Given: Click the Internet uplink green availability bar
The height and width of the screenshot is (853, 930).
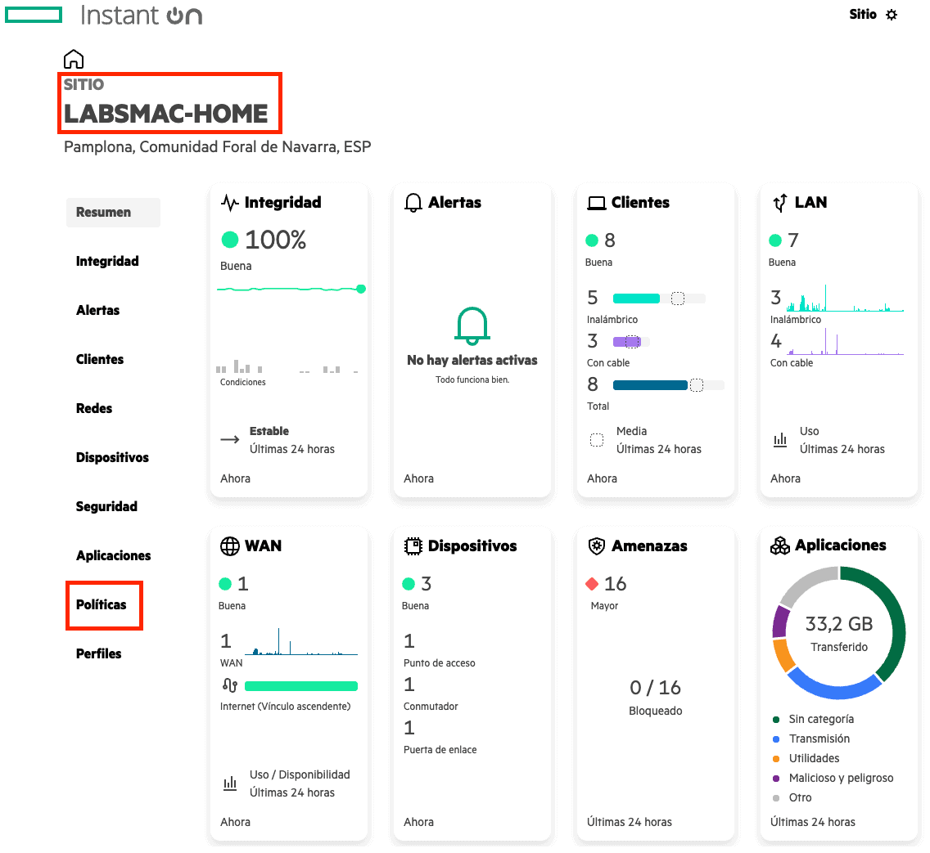Looking at the screenshot, I should coord(300,686).
